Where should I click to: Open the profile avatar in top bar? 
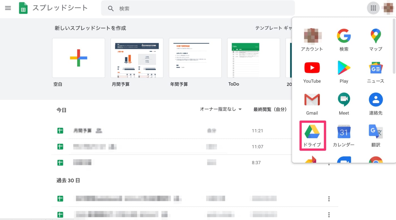[x=389, y=8]
